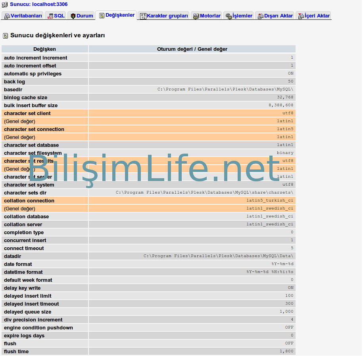Click the utf8 value of character set client
The height and width of the screenshot is (356, 363).
(288, 113)
